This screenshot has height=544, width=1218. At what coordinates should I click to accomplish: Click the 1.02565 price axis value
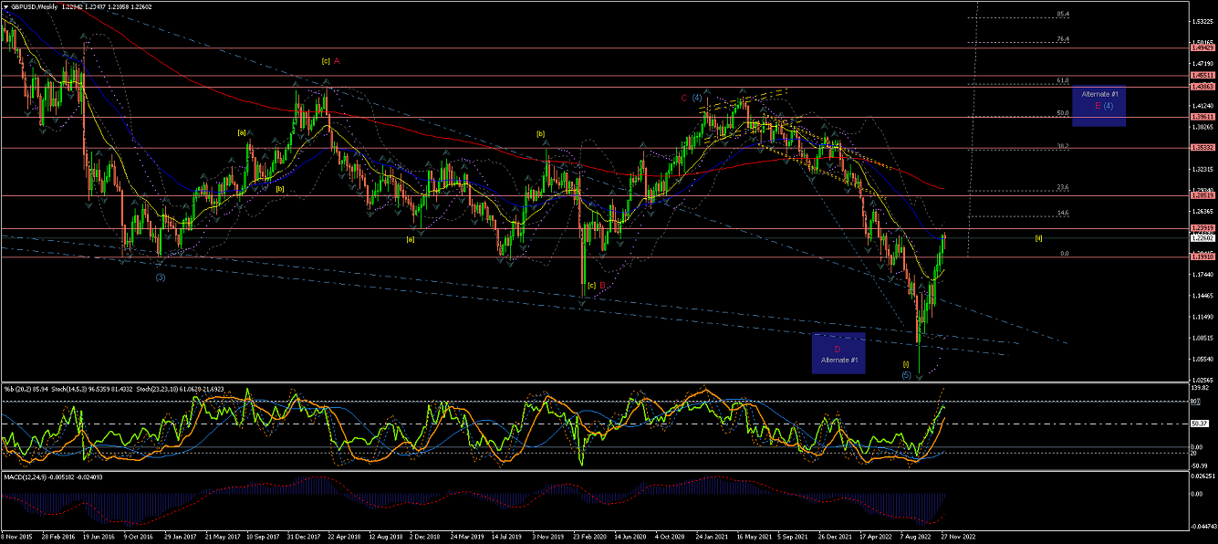1203,380
